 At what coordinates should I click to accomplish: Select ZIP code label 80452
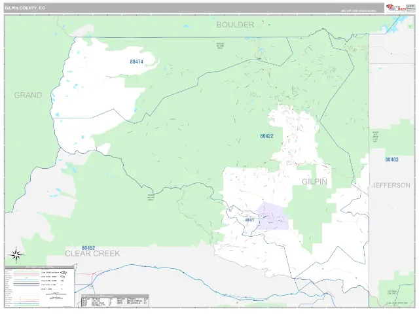click(88, 248)
